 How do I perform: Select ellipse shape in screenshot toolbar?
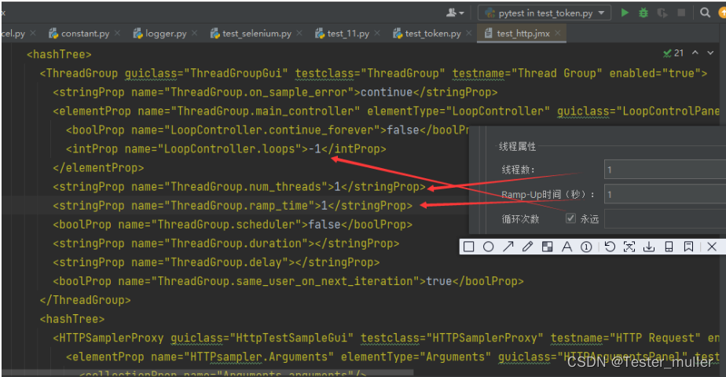(488, 247)
